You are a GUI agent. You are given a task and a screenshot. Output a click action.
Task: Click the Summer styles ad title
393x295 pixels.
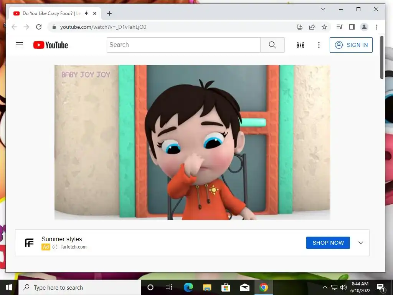(62, 239)
